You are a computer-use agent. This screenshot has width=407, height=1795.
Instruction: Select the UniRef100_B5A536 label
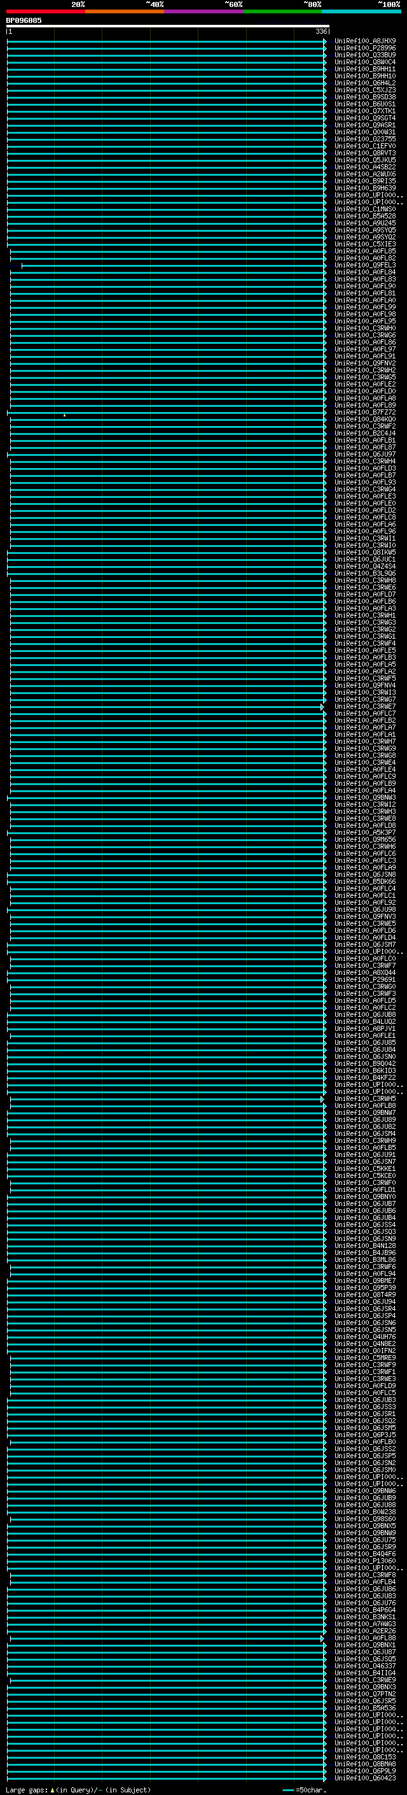point(364,1708)
